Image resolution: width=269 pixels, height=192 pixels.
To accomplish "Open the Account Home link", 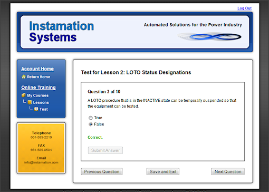I will click(x=37, y=69).
